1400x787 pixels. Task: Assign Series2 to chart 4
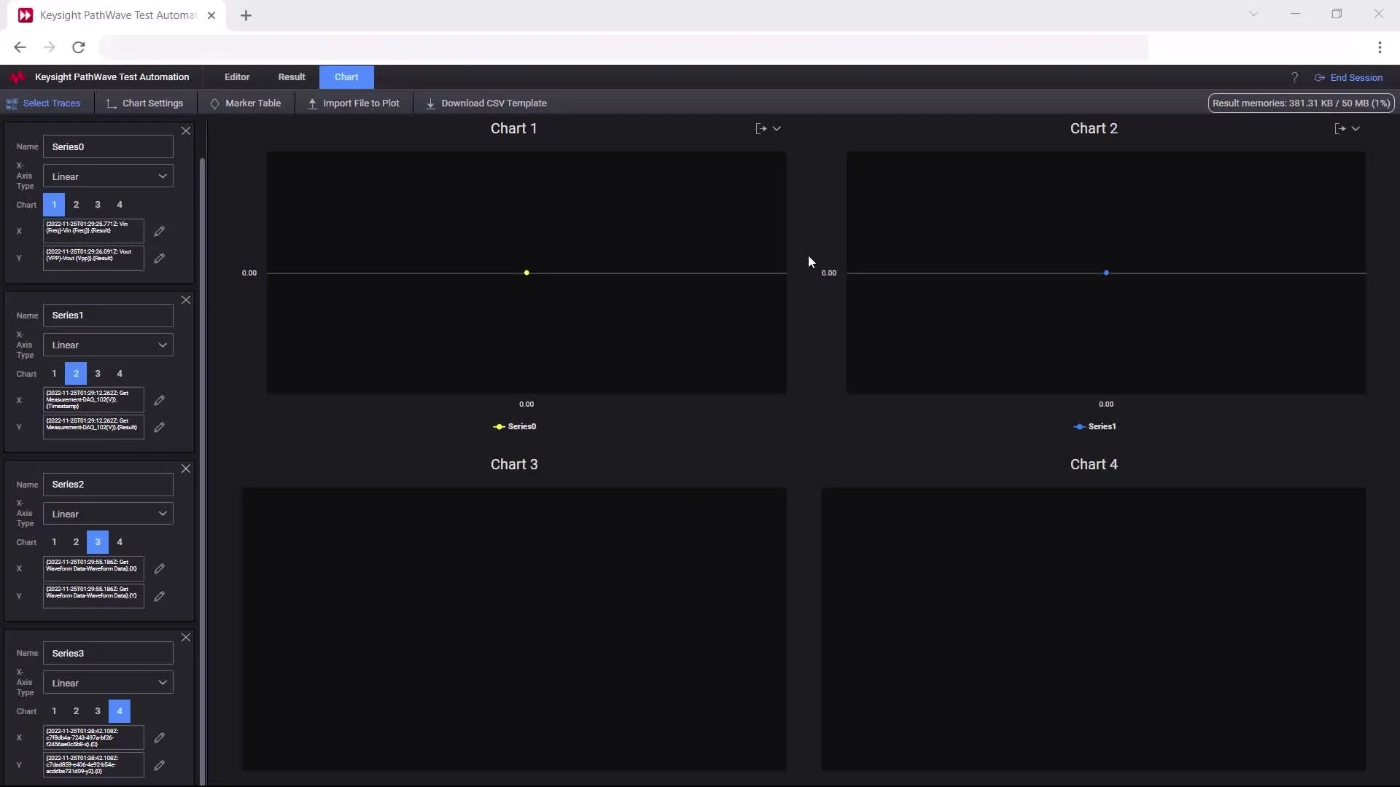[x=120, y=542]
